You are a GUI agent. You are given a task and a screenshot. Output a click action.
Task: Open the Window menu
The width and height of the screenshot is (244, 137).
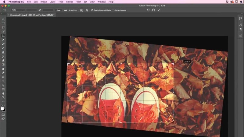(x=102, y=2)
